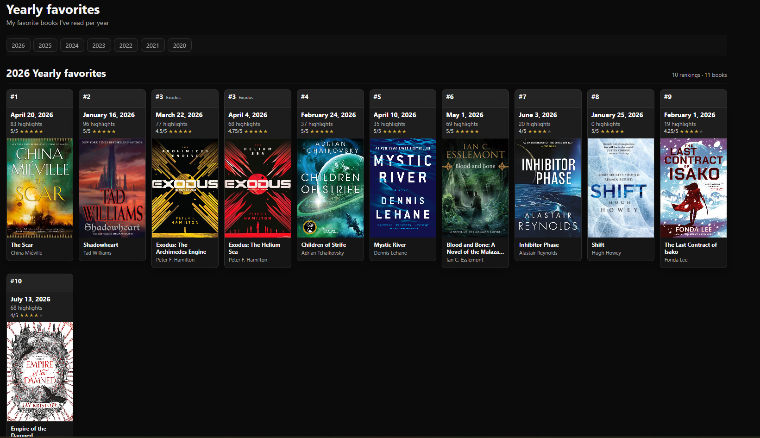760x438 pixels.
Task: Click the '#10' rank label
Action: pos(16,281)
